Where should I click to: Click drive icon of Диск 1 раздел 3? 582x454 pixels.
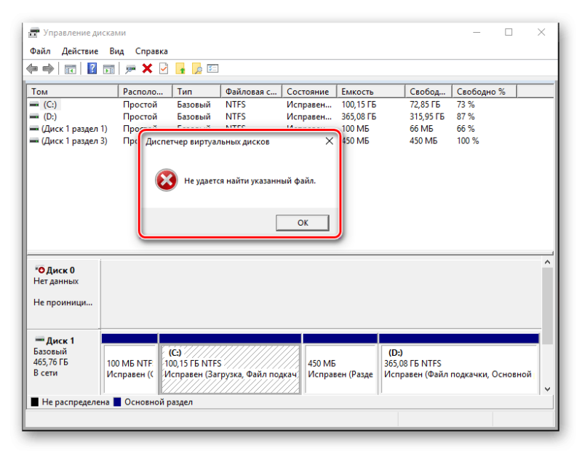click(x=34, y=141)
